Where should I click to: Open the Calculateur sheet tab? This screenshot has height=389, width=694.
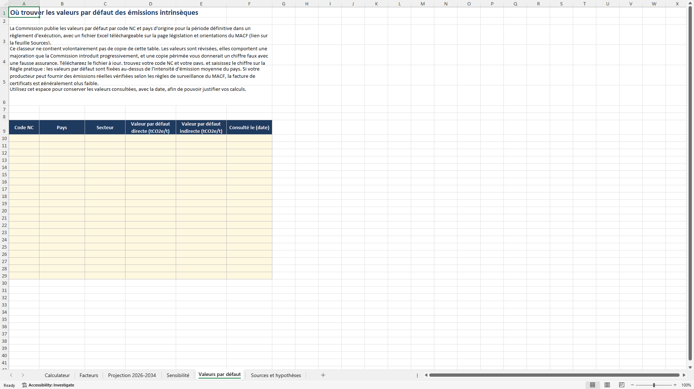coord(57,375)
